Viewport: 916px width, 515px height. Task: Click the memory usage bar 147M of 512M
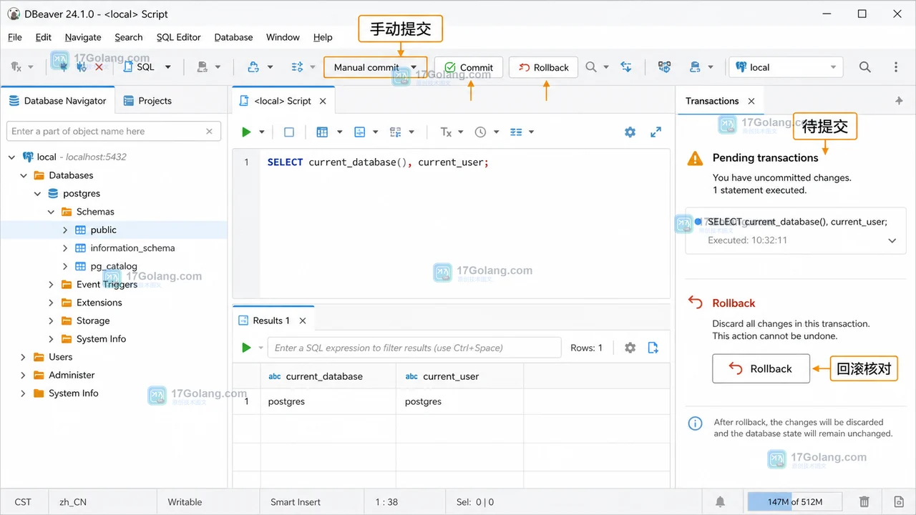tap(794, 502)
